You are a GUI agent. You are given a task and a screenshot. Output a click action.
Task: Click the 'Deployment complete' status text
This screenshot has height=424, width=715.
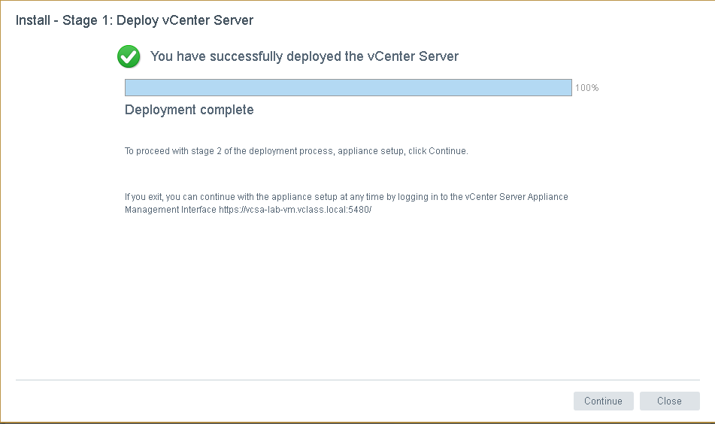click(189, 110)
